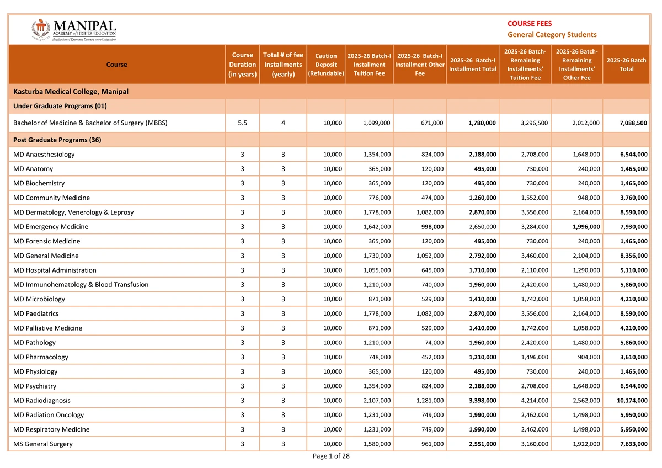Select 'MD Palliative Medicine' course name
The height and width of the screenshot is (468, 662).
click(x=48, y=328)
